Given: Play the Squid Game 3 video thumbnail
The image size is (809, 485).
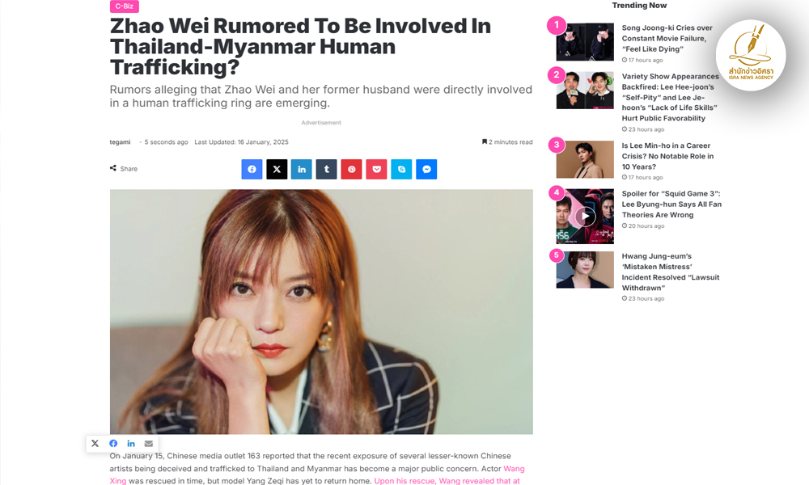Looking at the screenshot, I should (x=585, y=217).
